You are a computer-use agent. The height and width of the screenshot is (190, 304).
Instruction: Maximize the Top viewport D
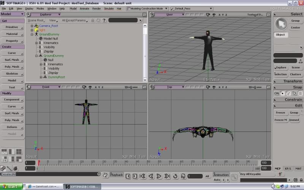[x=268, y=87]
